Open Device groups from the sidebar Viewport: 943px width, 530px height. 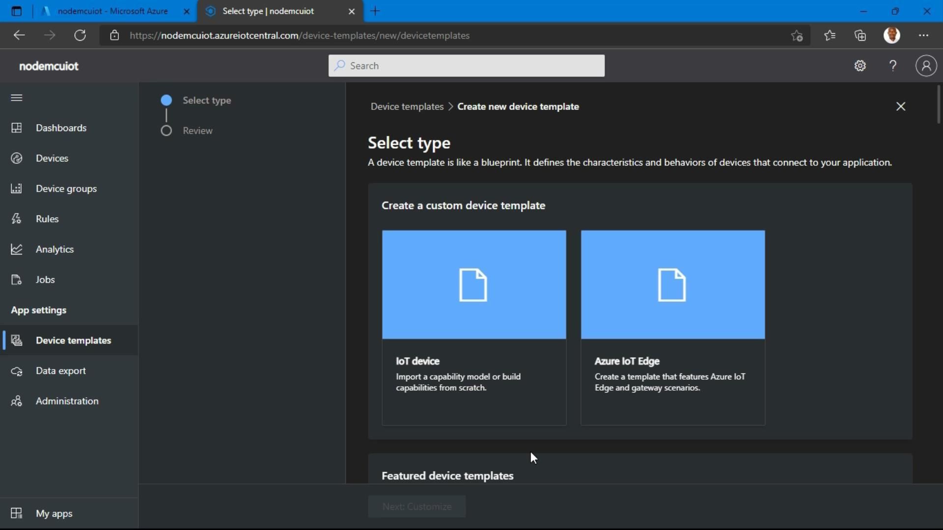16,188
